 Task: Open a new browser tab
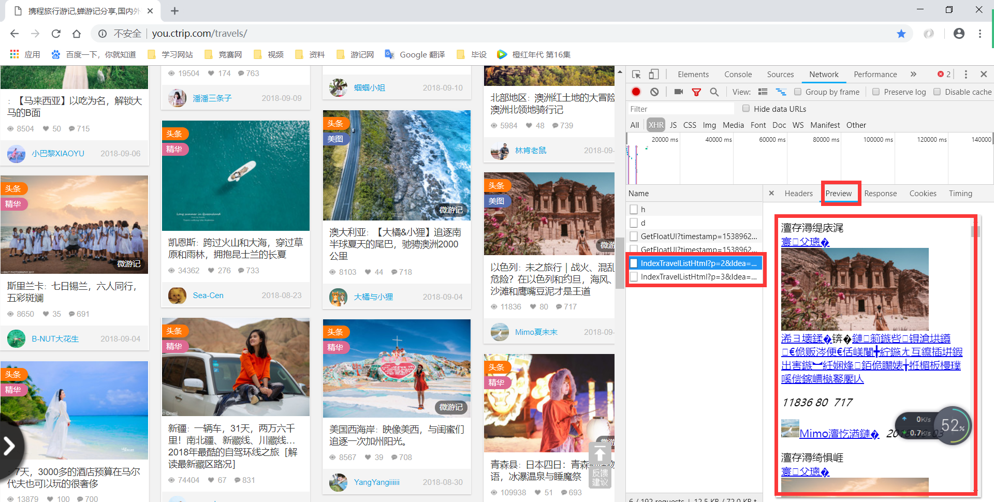[174, 11]
